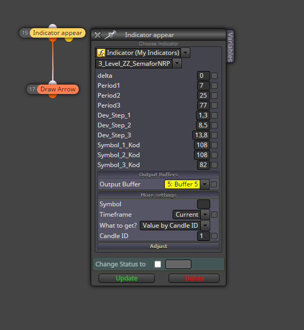This screenshot has height=330, width=304.
Task: Toggle the Dev_Step_1 checkbox
Action: (214, 115)
